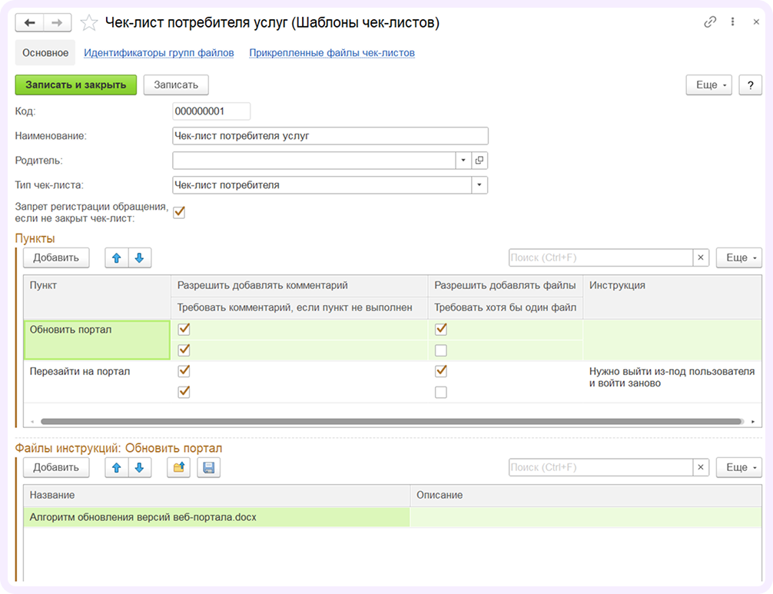This screenshot has width=773, height=594.
Task: Click the back navigation arrow
Action: [29, 22]
